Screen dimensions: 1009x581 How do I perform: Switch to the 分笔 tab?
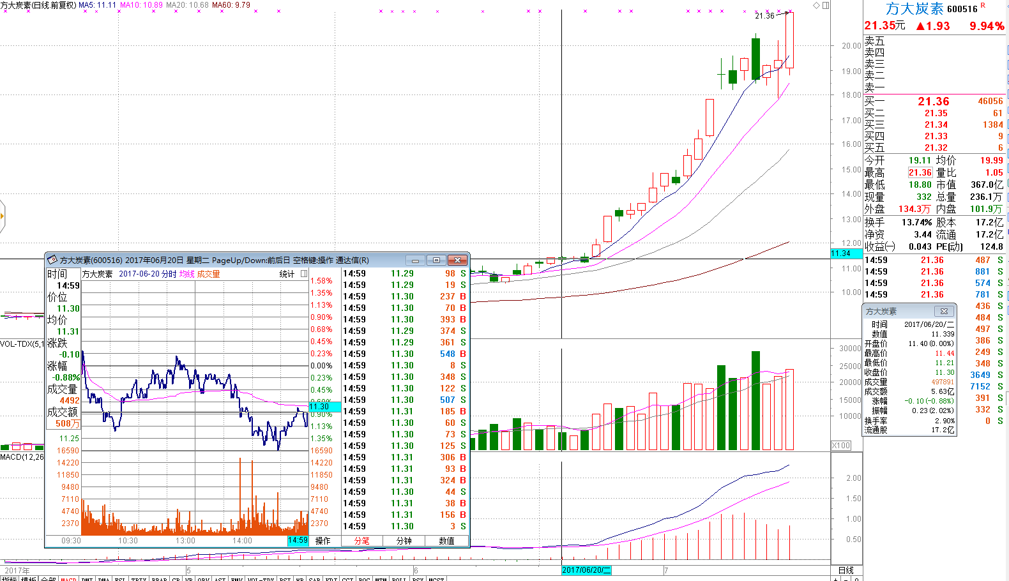pyautogui.click(x=361, y=541)
